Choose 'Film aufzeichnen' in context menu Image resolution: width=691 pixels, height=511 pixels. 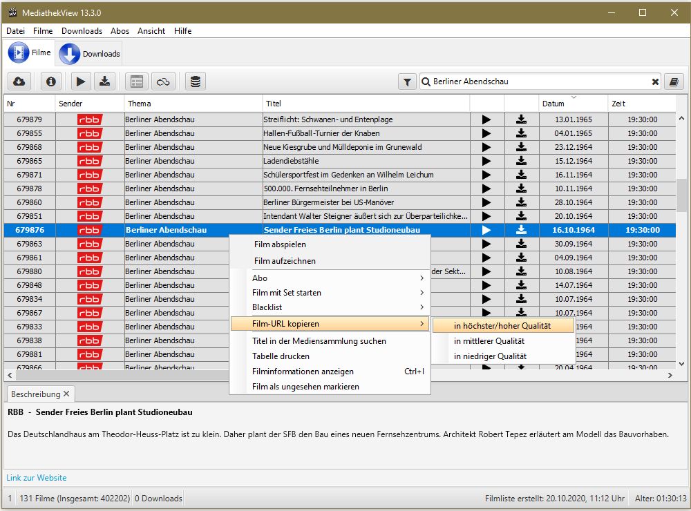[330, 261]
